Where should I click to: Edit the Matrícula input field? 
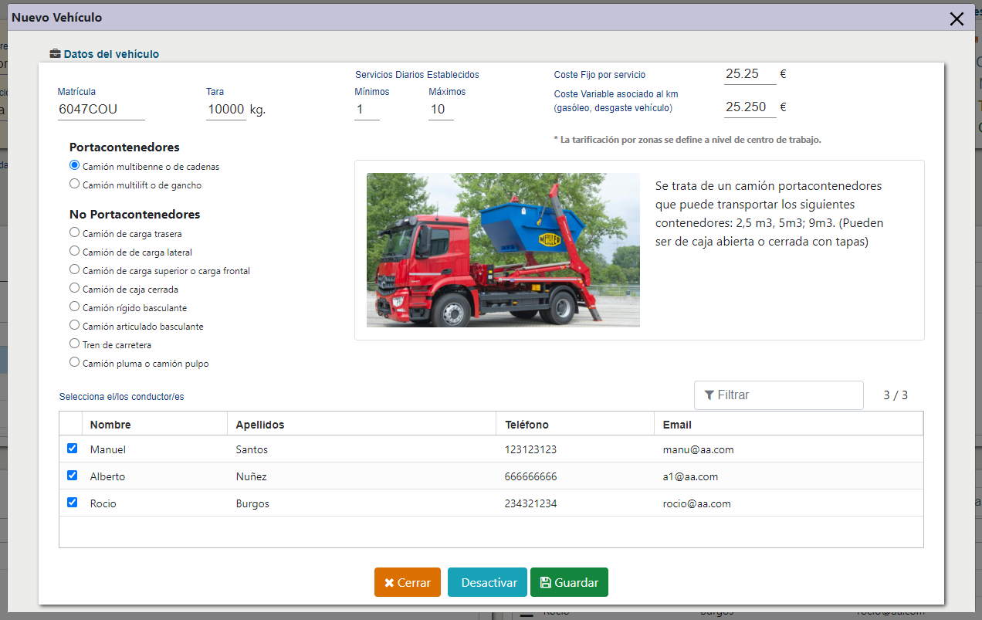[101, 110]
